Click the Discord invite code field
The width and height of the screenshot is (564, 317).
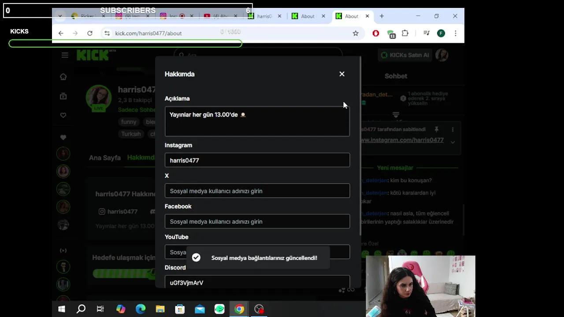257,282
